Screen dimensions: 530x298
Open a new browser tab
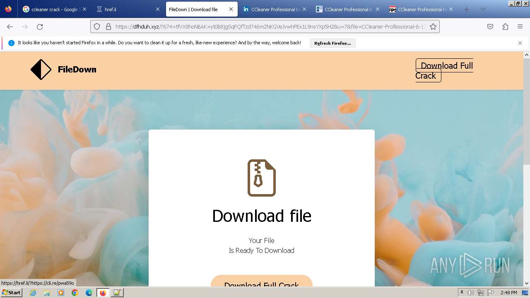pyautogui.click(x=466, y=9)
